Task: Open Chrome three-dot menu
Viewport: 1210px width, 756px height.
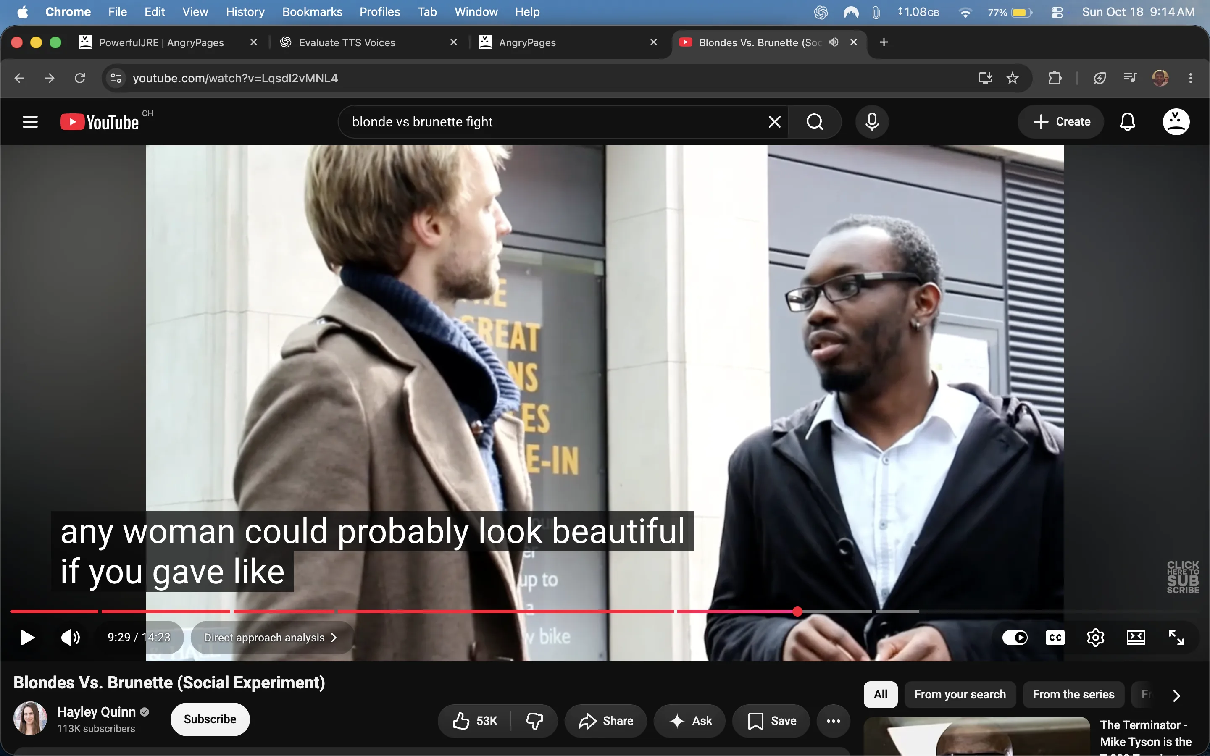Action: [x=1190, y=78]
